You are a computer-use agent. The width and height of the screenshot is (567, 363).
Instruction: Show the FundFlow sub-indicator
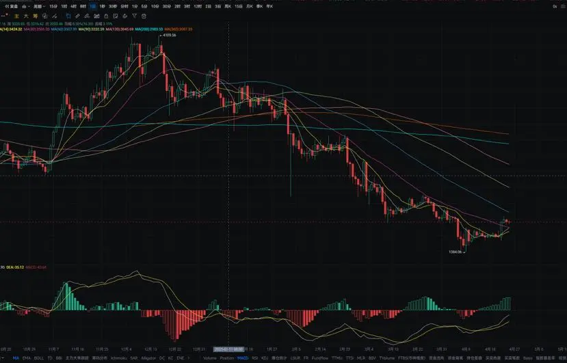point(320,358)
